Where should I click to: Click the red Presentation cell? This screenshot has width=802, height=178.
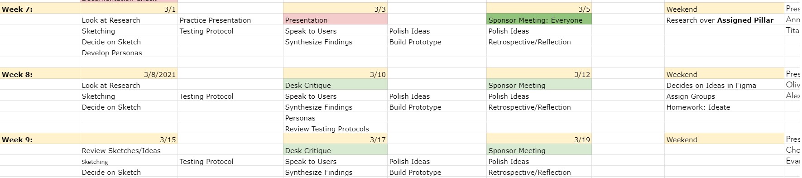click(x=335, y=20)
